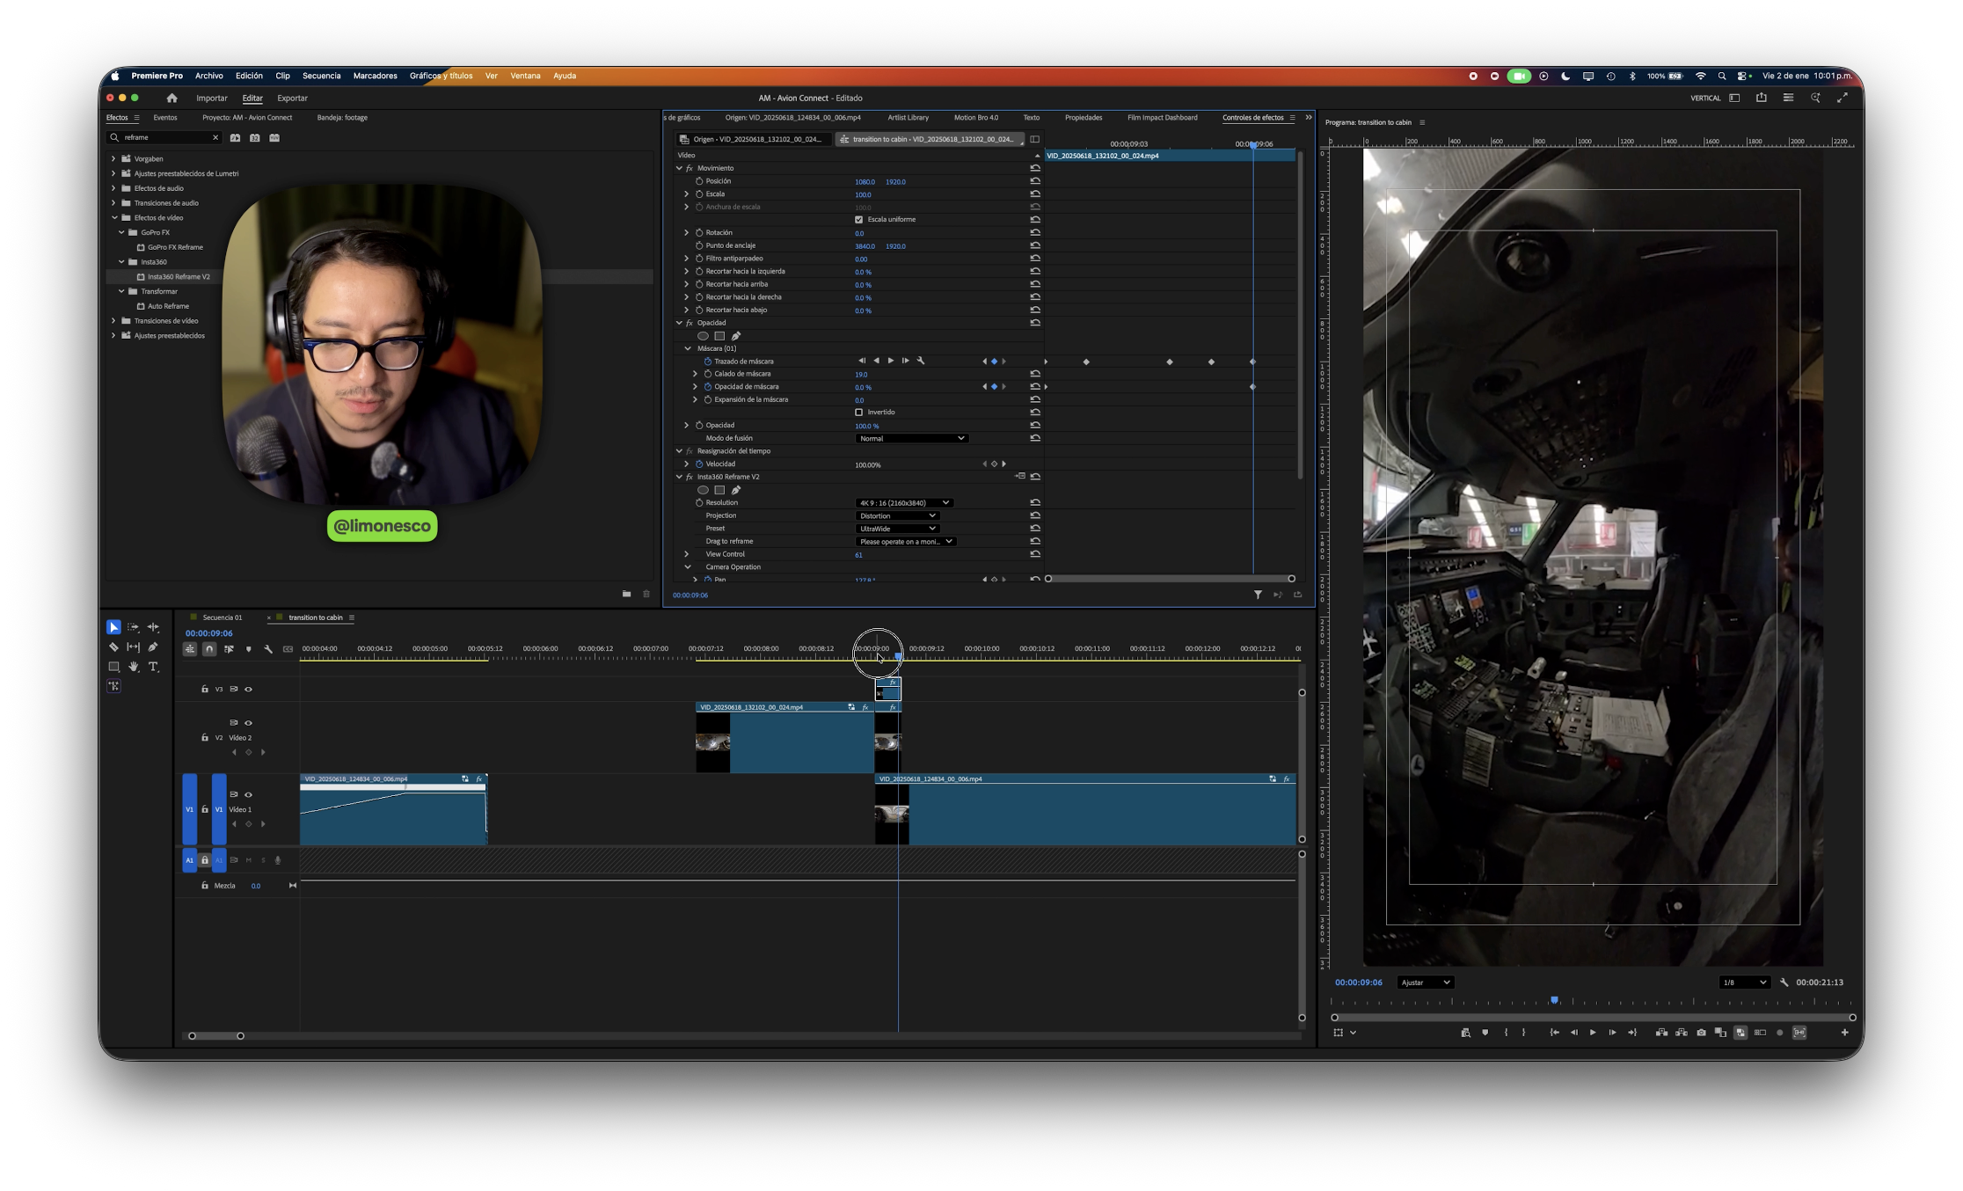This screenshot has height=1191, width=1963.
Task: Open the Resolution dropdown
Action: click(x=903, y=503)
